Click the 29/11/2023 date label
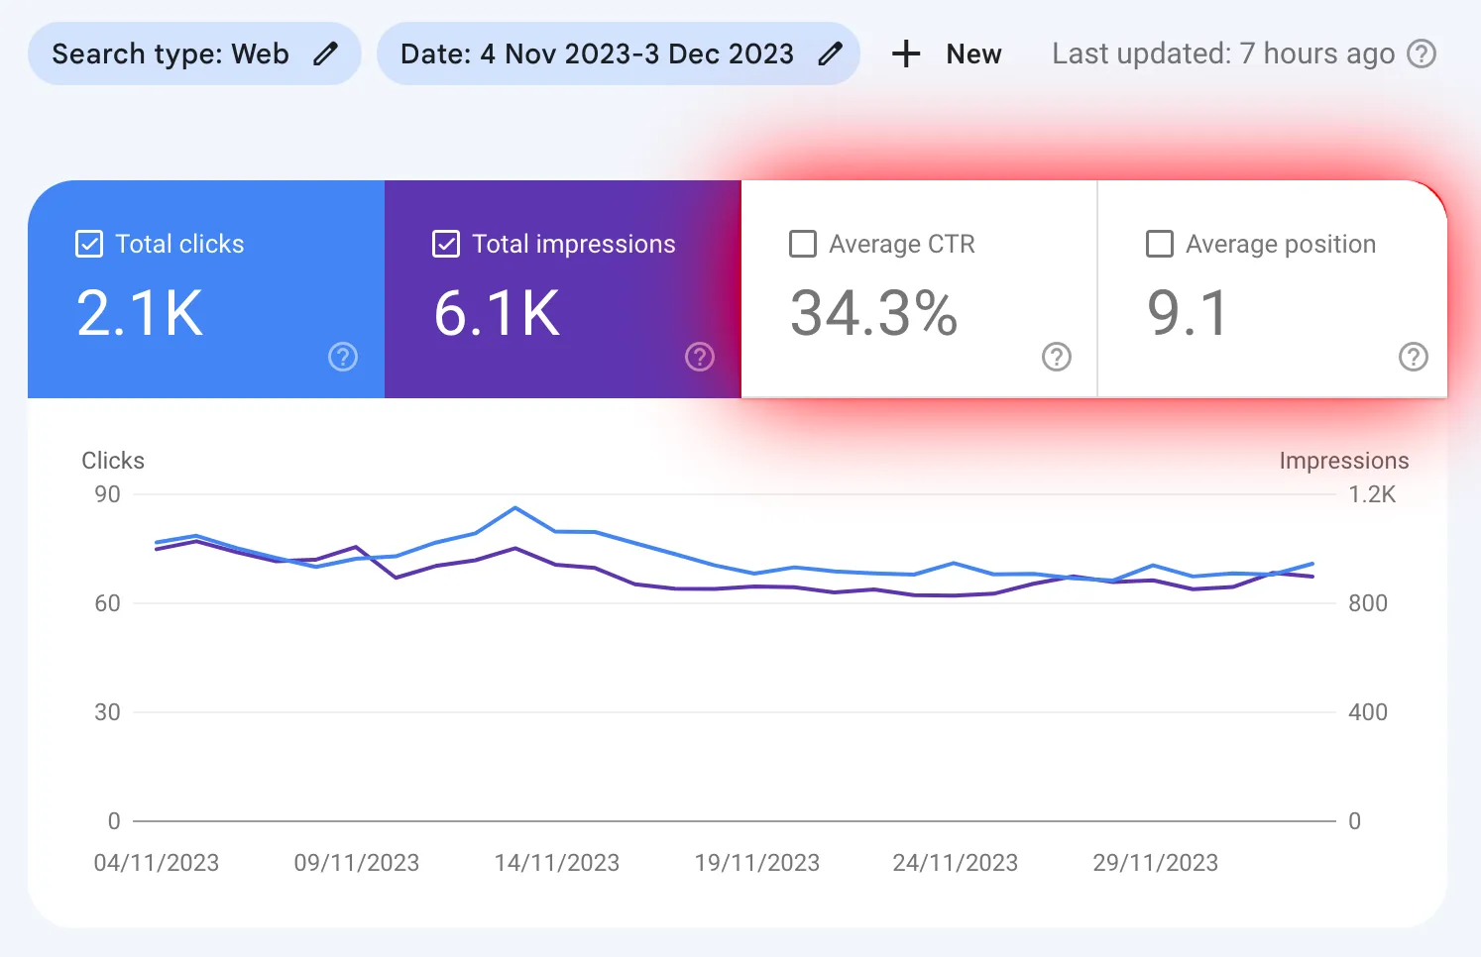Viewport: 1481px width, 957px height. tap(1156, 863)
